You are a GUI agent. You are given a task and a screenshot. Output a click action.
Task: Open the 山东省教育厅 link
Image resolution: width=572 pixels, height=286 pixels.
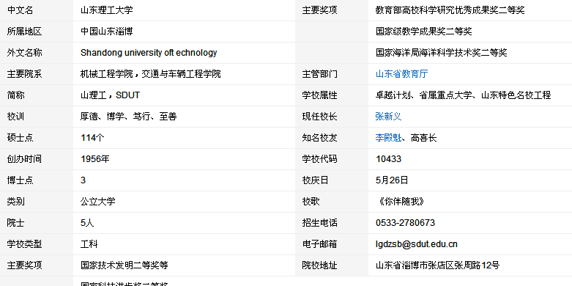coord(401,74)
